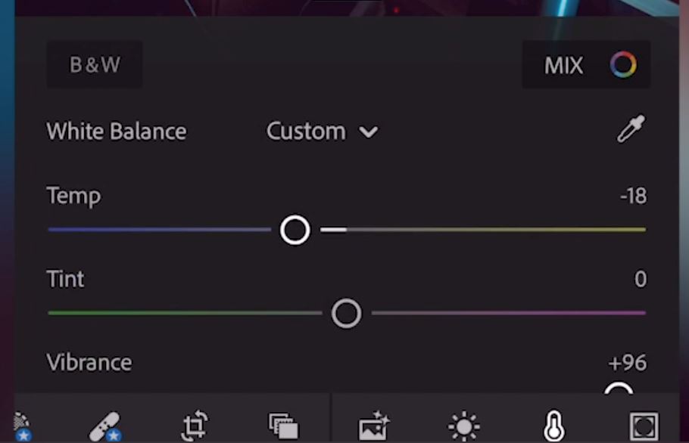Select the white balance eyedropper tool

click(631, 129)
